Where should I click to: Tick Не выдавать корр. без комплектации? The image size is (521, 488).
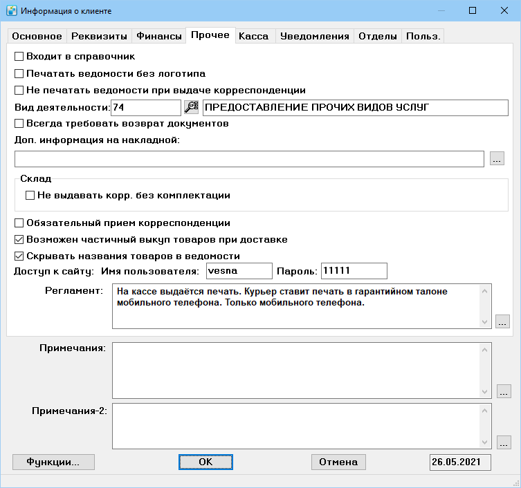tap(30, 195)
